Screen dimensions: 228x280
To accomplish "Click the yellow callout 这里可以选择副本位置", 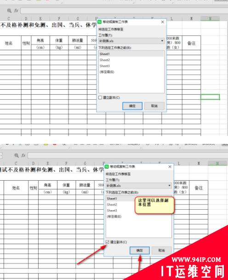I will pos(154,205).
